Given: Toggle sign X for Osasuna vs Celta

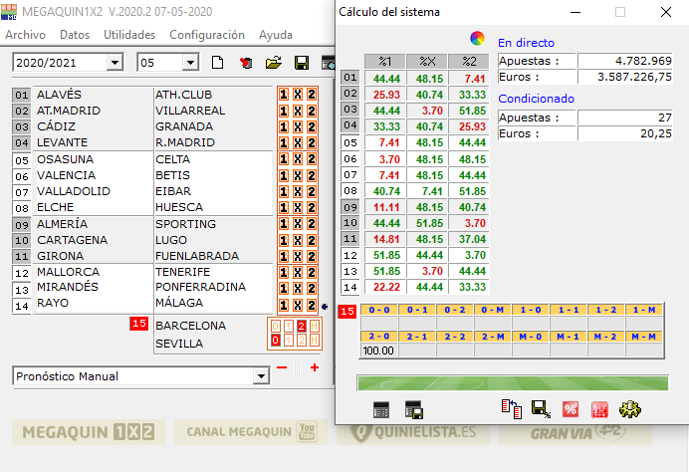Looking at the screenshot, I should (298, 159).
